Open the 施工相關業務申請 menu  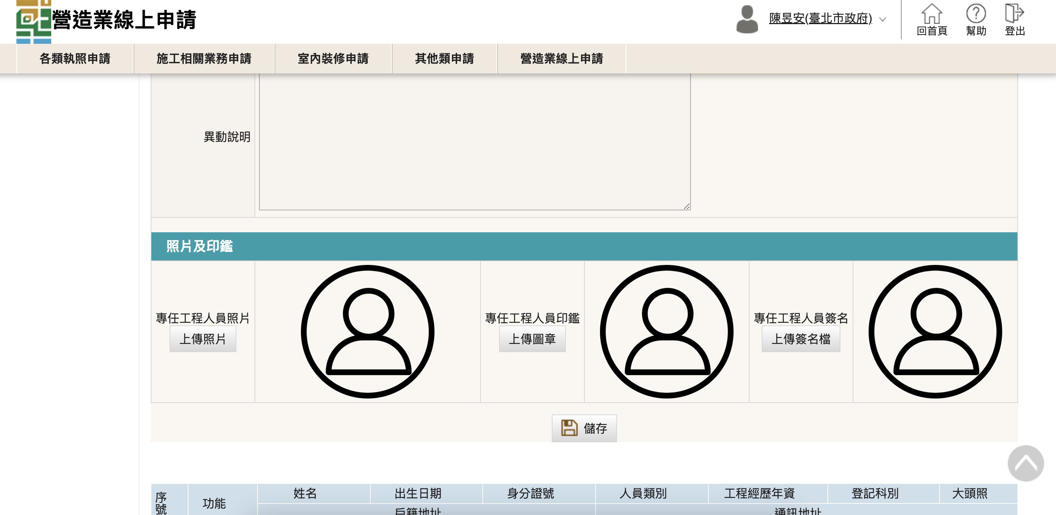pyautogui.click(x=204, y=59)
